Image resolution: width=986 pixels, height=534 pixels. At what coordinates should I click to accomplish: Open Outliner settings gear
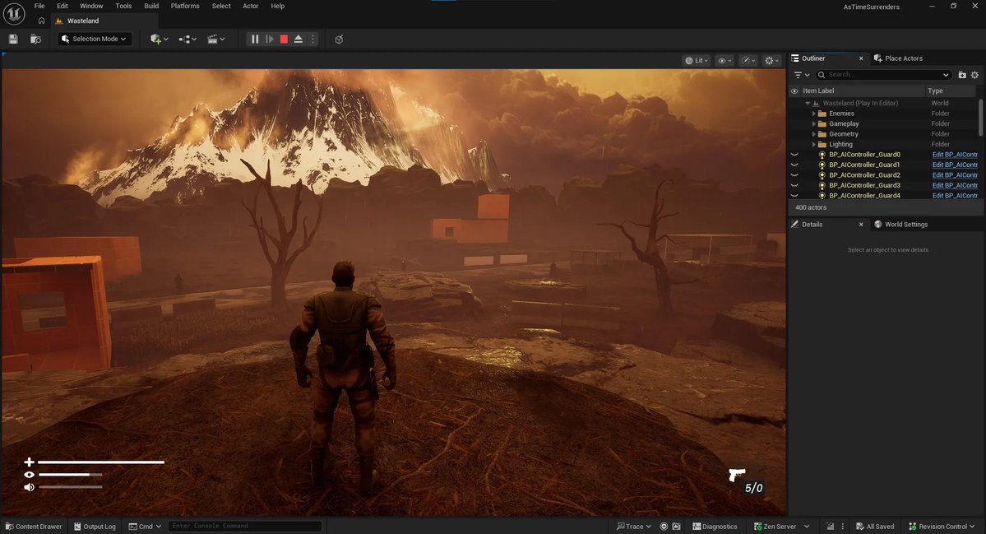(974, 75)
